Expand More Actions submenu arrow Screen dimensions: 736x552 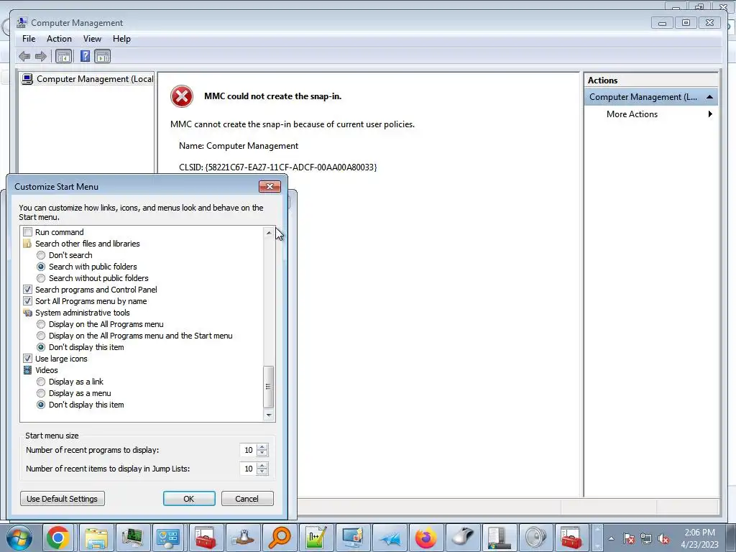coord(710,114)
